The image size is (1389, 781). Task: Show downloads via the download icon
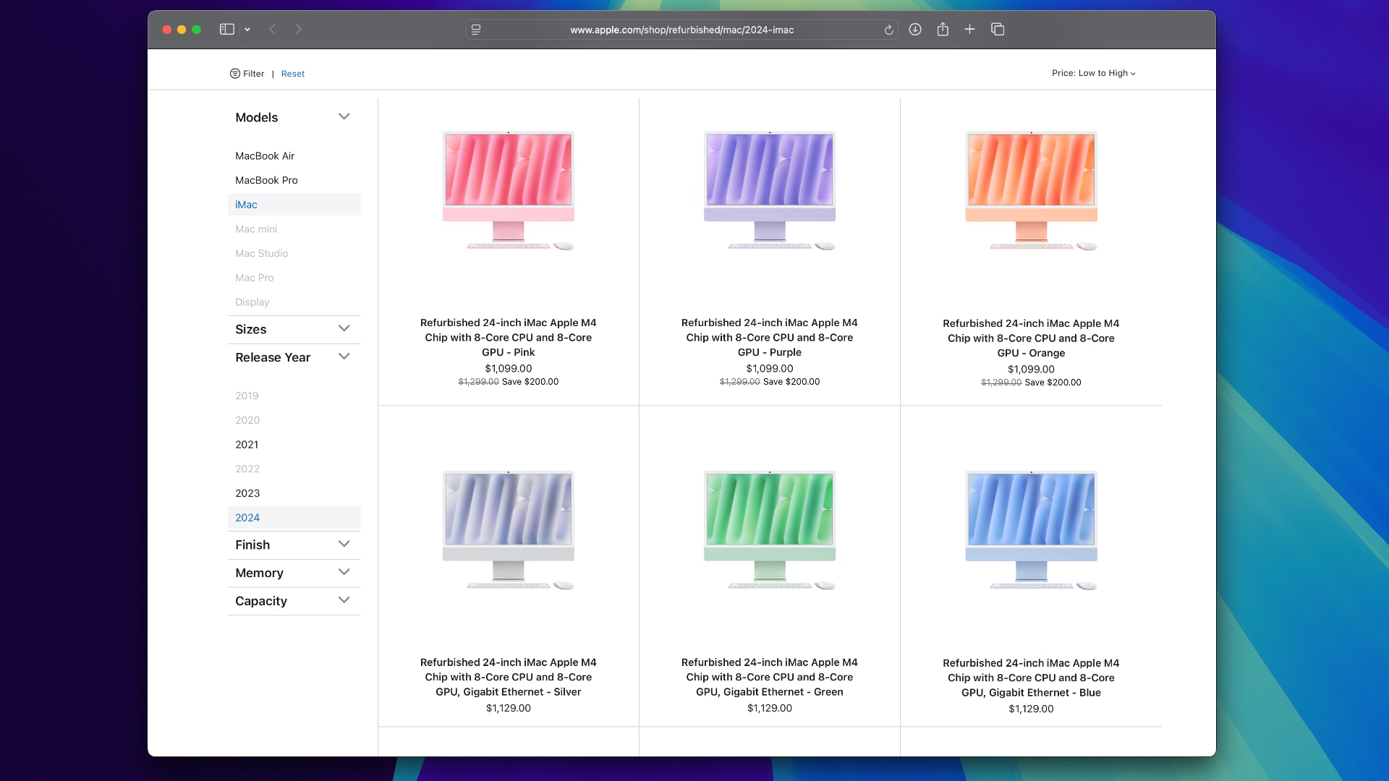tap(915, 30)
